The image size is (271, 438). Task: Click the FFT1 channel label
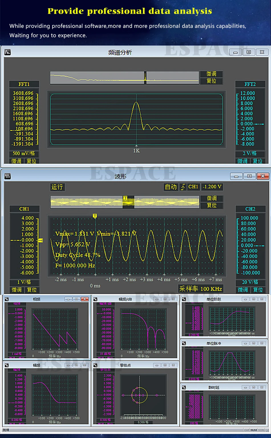[x=24, y=84]
